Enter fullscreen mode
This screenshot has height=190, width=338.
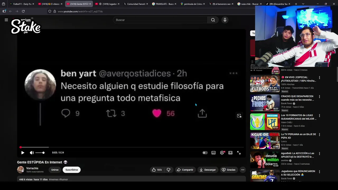click(239, 153)
